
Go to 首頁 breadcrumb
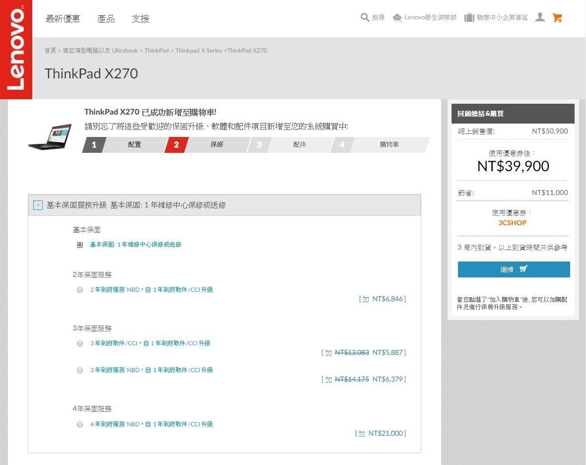[50, 51]
